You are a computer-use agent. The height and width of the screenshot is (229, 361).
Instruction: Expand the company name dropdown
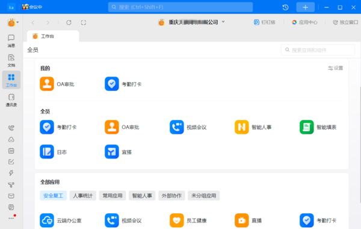[223, 22]
